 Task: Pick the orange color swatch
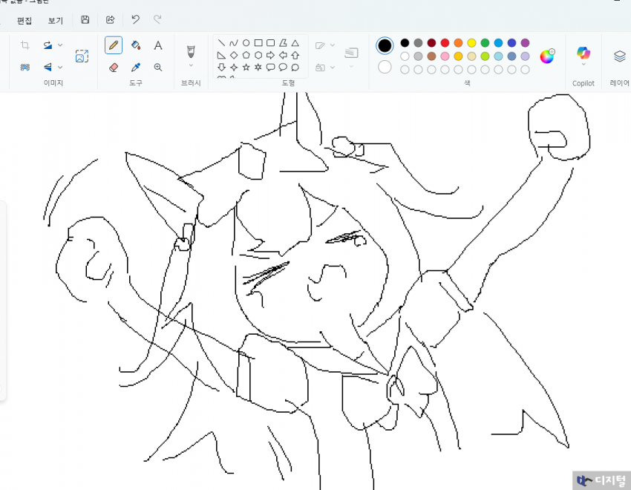(458, 42)
